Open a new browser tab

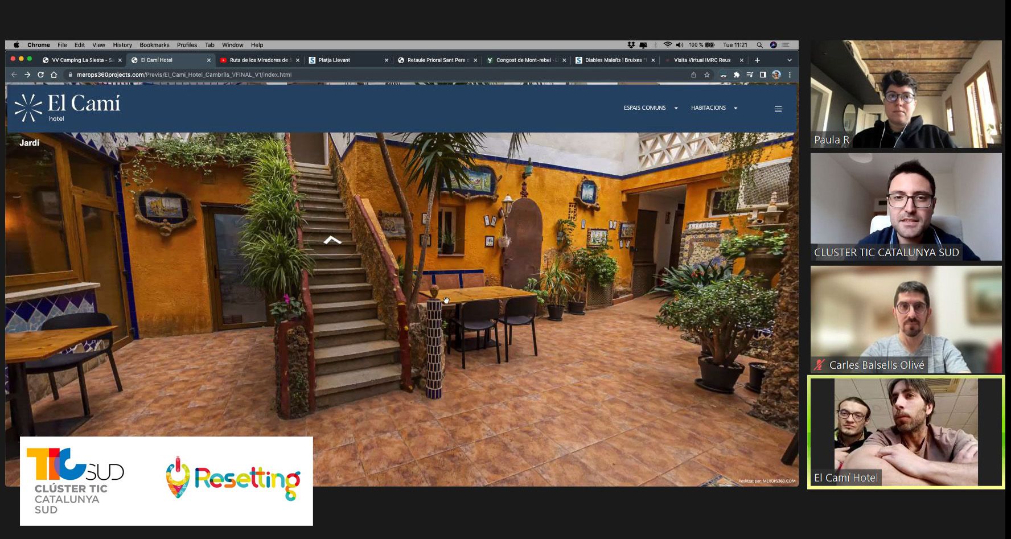click(757, 60)
